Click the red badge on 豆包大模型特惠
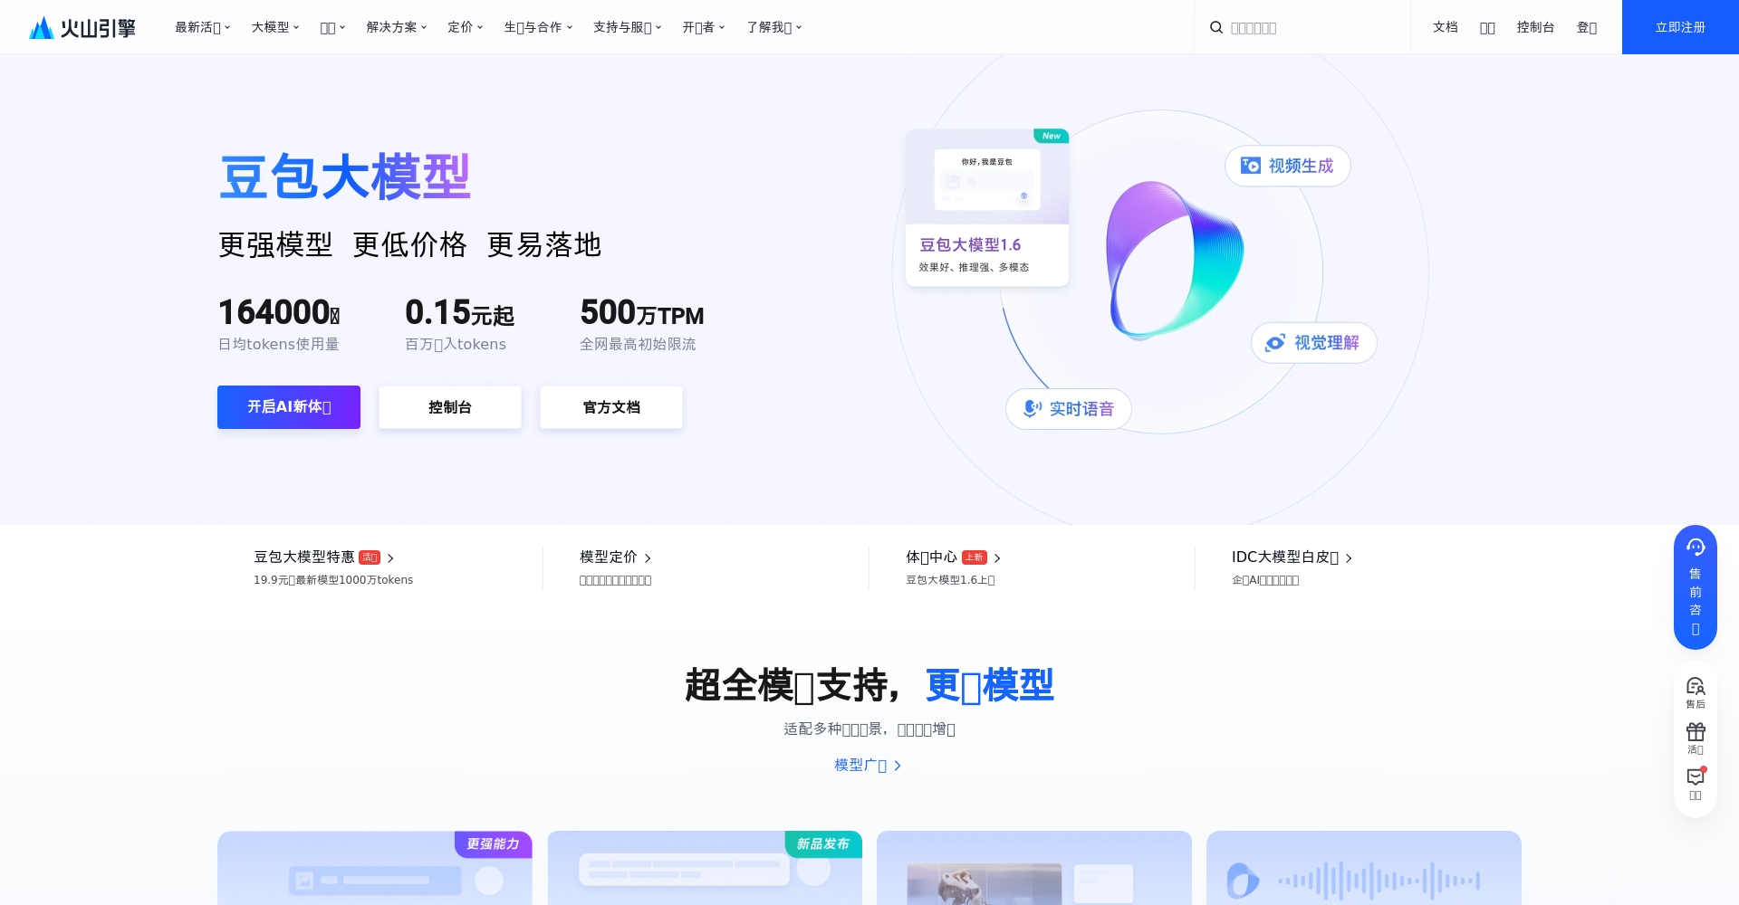 pos(370,557)
